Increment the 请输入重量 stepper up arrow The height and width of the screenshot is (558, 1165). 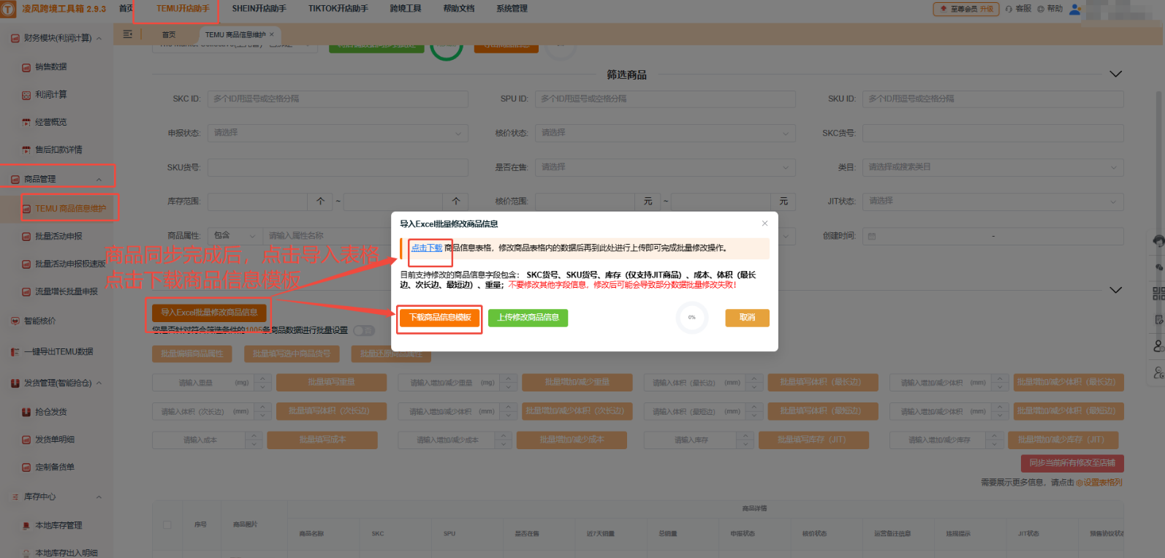(x=263, y=378)
